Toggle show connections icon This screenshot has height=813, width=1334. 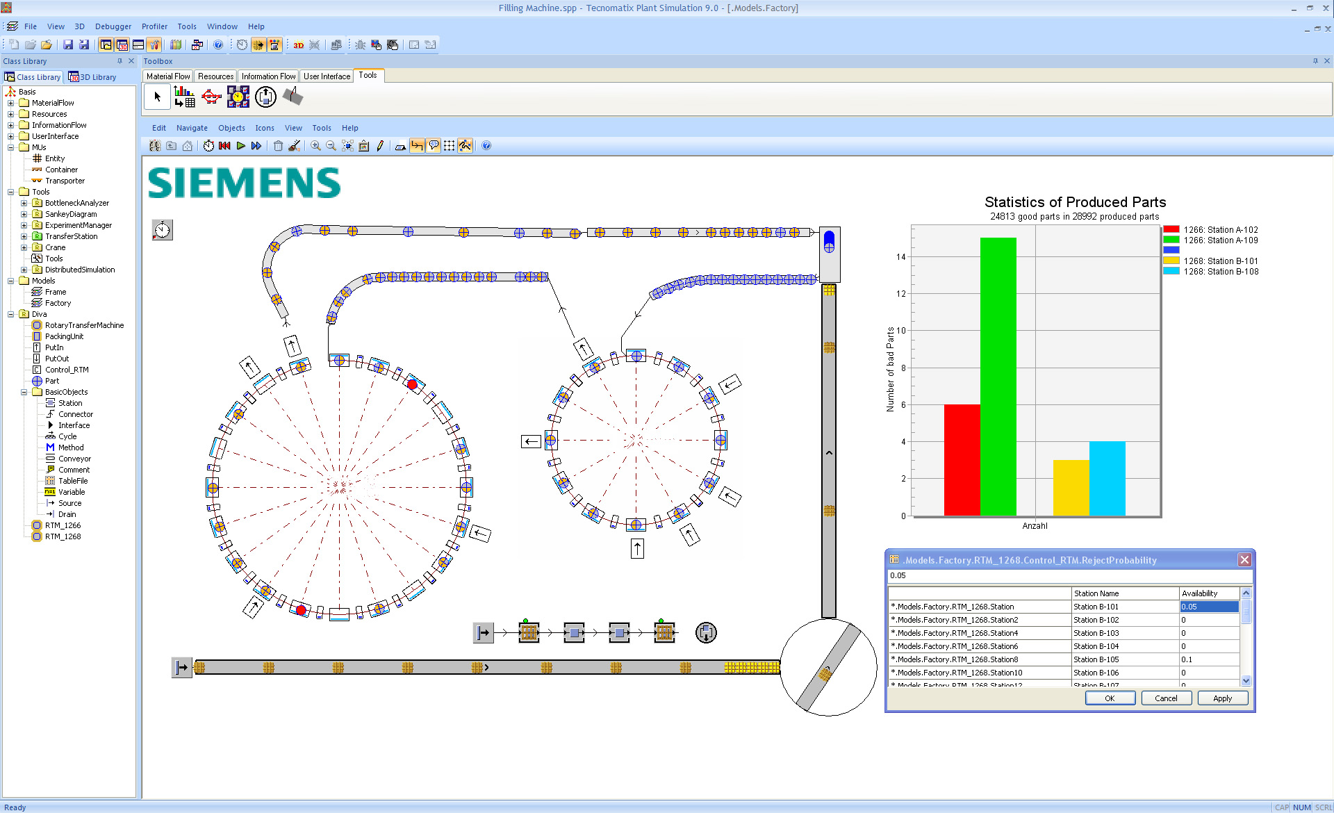coord(417,146)
